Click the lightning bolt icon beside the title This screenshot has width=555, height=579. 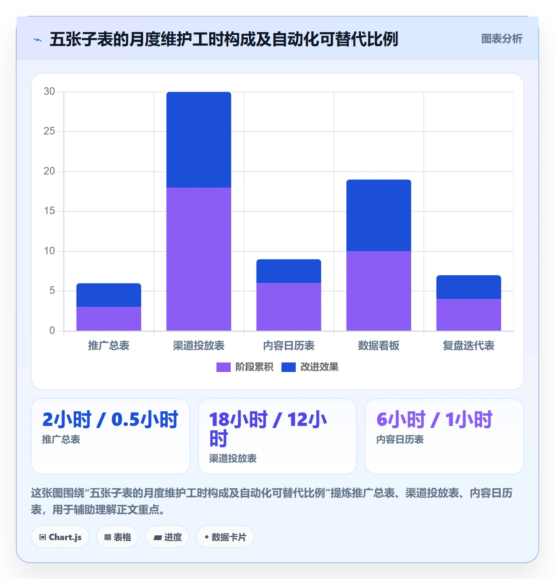pos(38,40)
